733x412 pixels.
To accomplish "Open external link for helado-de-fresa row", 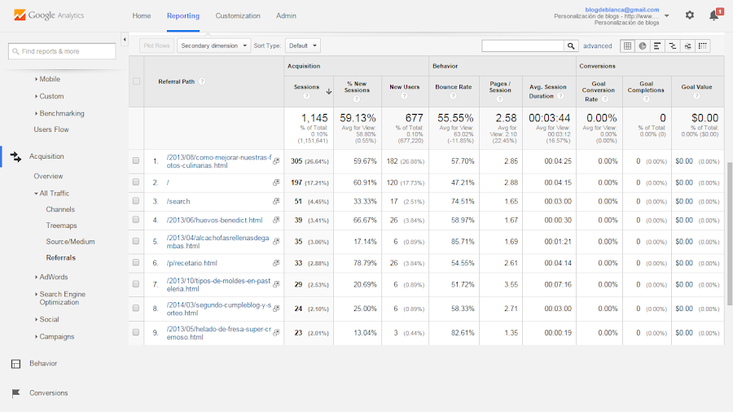I will 276,332.
